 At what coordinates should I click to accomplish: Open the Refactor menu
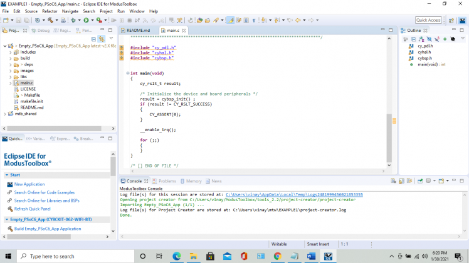click(50, 11)
